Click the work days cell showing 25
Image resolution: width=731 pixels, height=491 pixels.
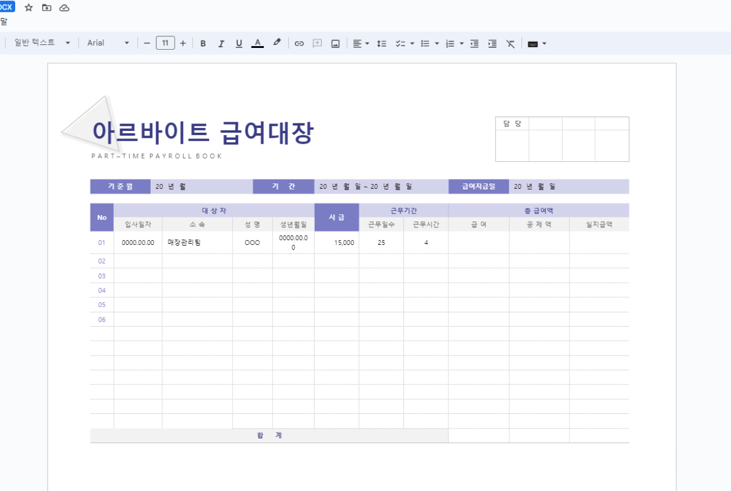pos(381,243)
